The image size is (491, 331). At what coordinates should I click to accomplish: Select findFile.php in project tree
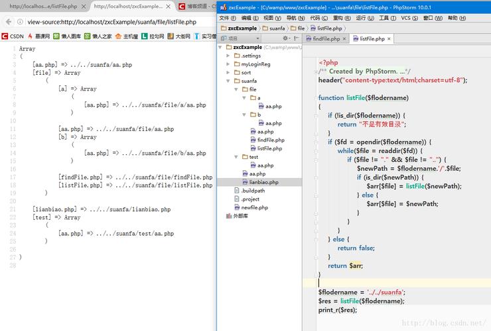(267, 140)
